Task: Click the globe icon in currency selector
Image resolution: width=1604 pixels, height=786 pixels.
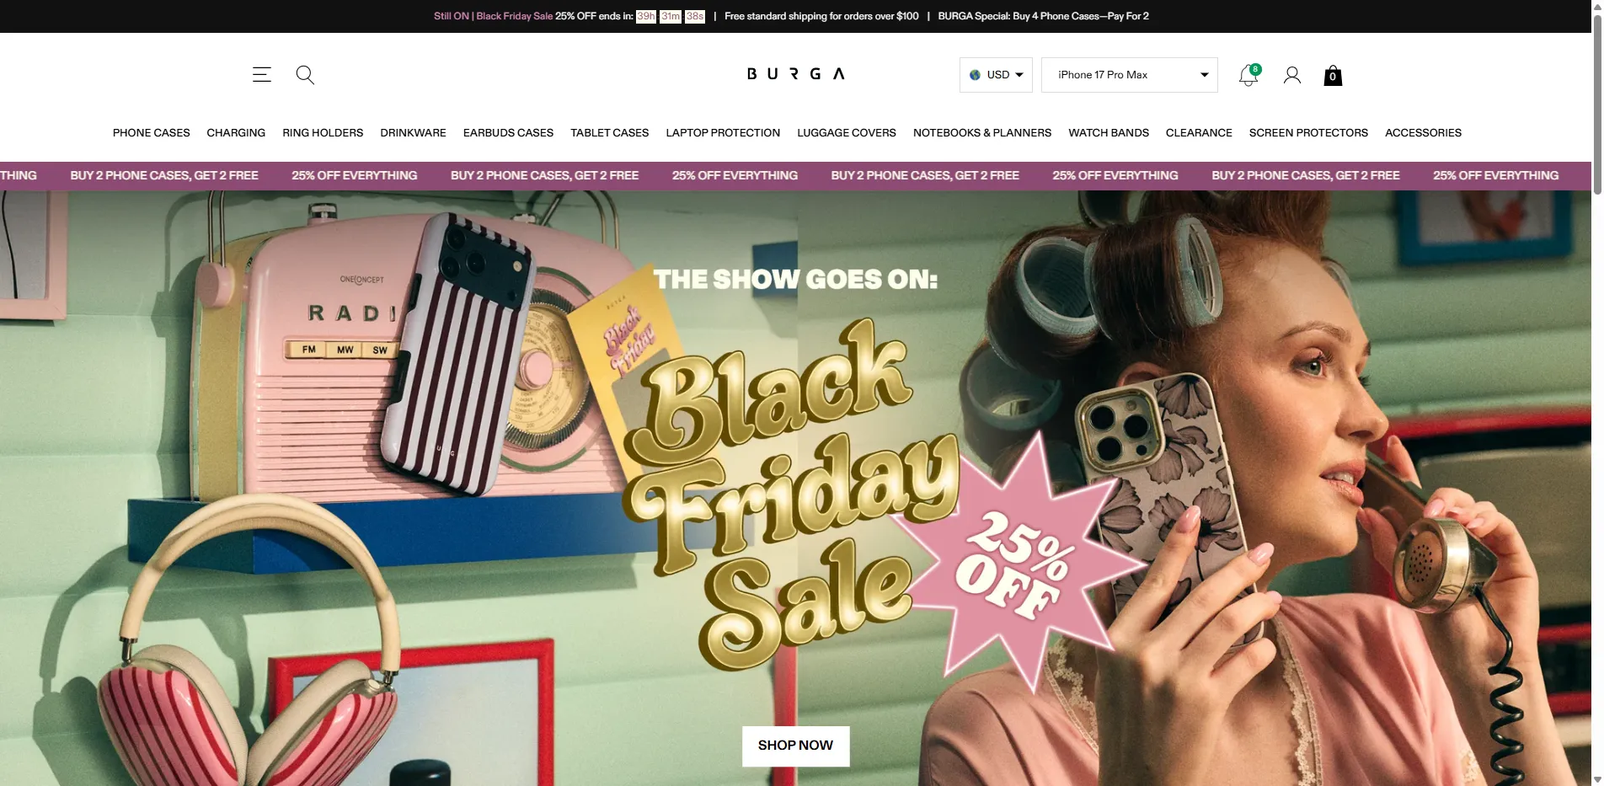Action: click(975, 75)
